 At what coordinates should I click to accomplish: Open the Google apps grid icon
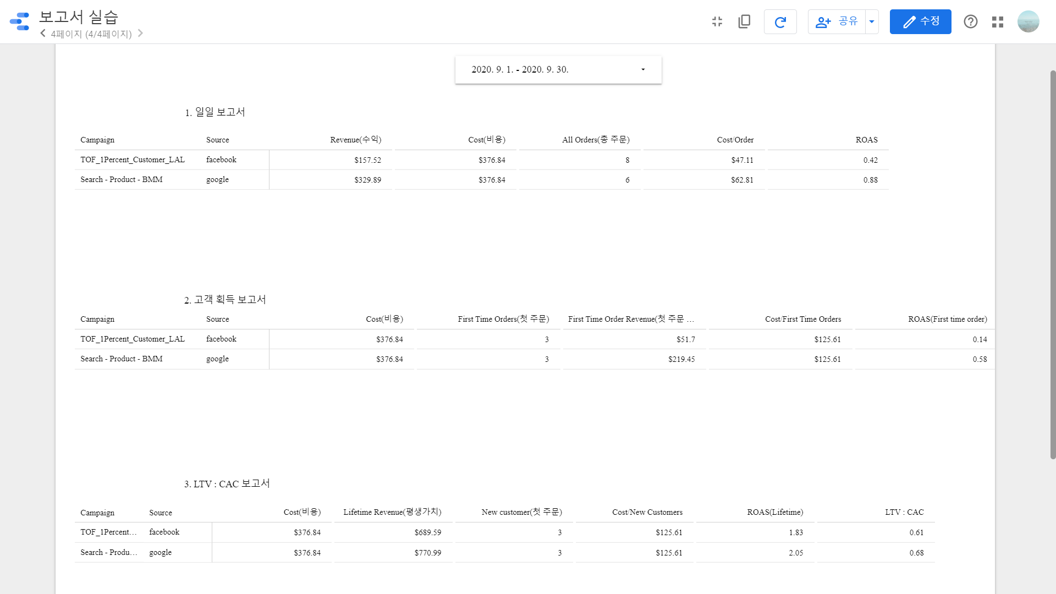pos(998,22)
